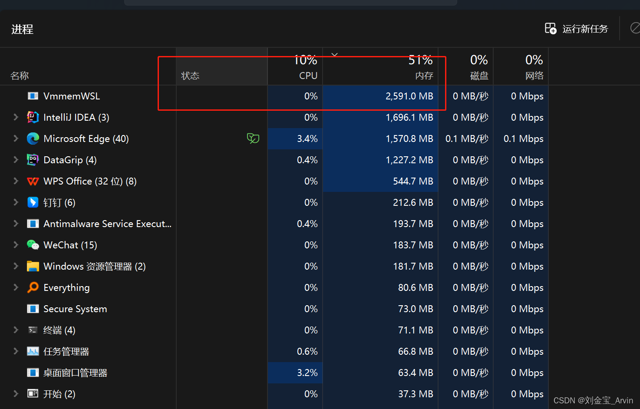Expand the WPS Office (32 位) (8) group
This screenshot has width=640, height=409.
pos(16,181)
